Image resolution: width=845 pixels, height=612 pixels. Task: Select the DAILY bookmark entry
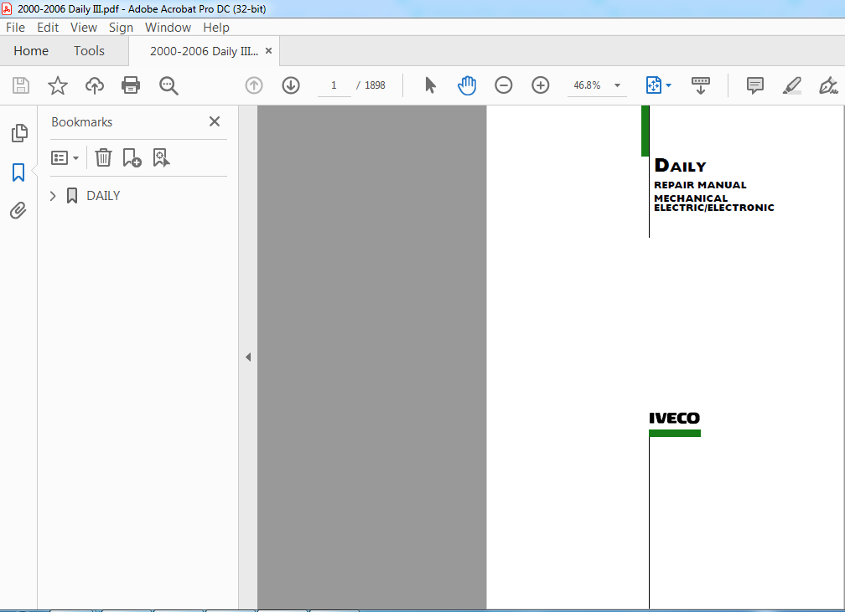103,196
